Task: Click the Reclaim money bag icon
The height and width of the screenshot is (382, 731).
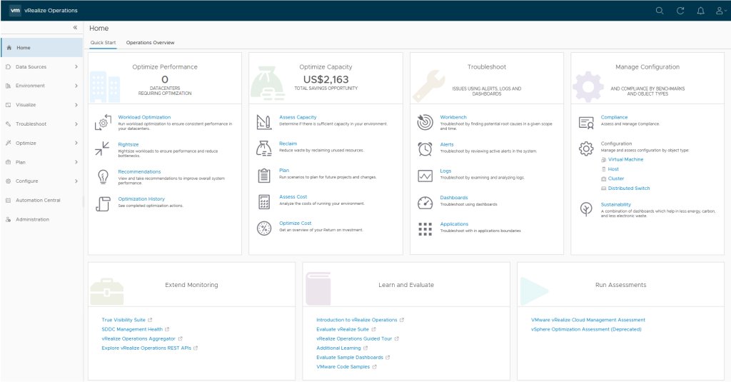Action: (264, 149)
